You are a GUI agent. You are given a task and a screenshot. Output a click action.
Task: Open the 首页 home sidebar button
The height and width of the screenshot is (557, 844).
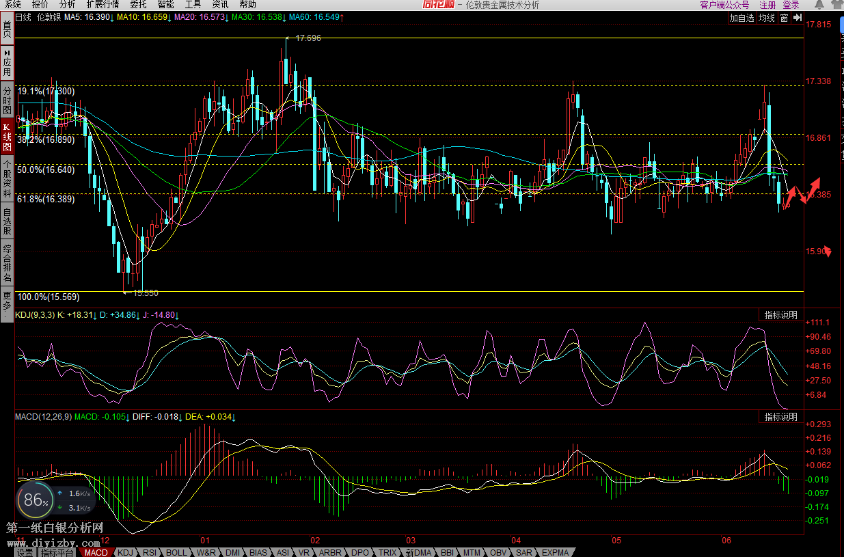point(7,29)
